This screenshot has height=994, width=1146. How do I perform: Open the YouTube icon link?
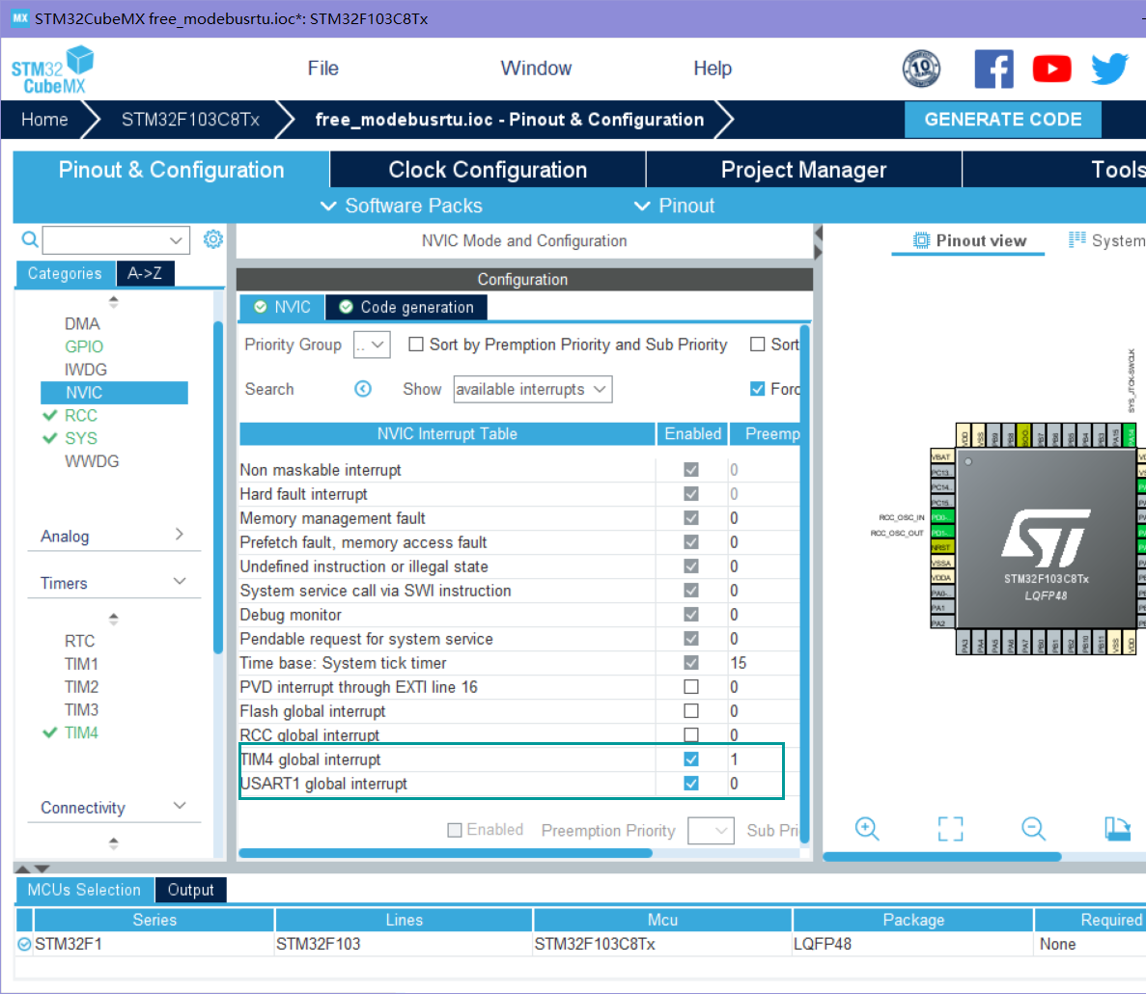pyautogui.click(x=1051, y=69)
